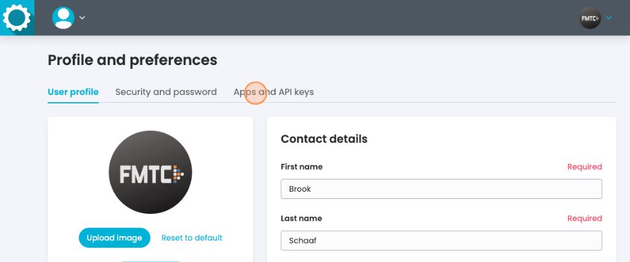
Task: Focus the First name field containing Brook
Action: (x=441, y=189)
